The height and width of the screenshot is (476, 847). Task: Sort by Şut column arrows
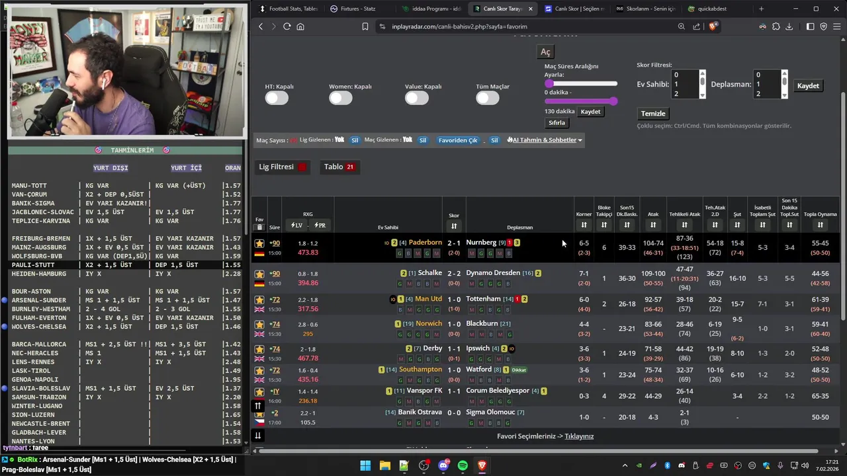pos(737,225)
